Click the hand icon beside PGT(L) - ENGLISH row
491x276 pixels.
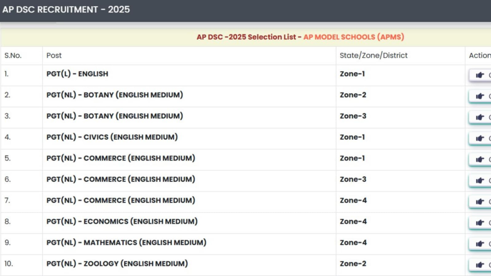click(x=479, y=75)
